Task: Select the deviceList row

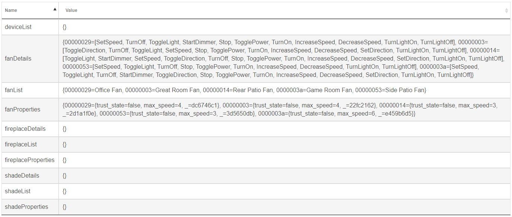Action: click(x=256, y=27)
